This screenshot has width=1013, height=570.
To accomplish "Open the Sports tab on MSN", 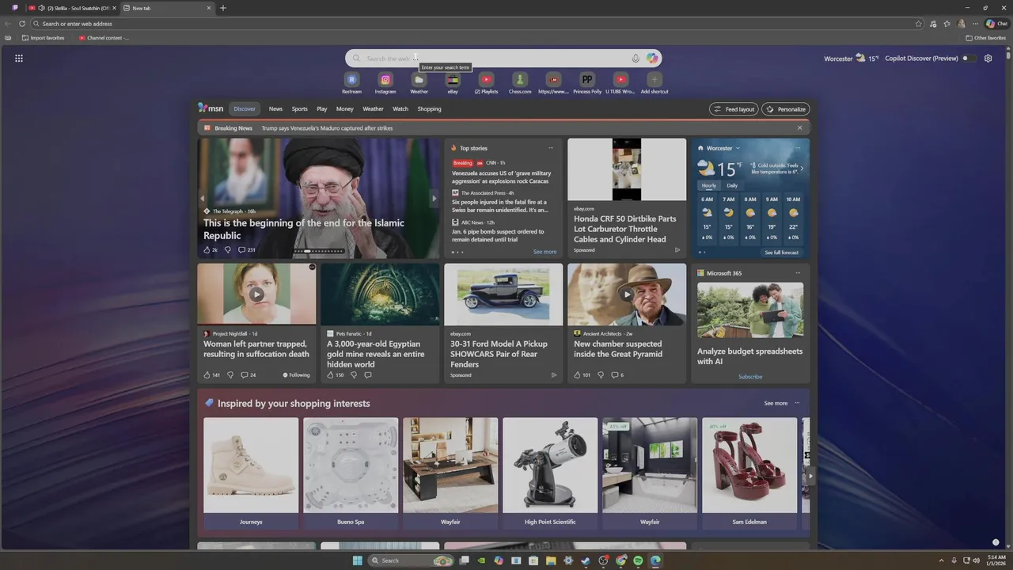I will pyautogui.click(x=299, y=109).
